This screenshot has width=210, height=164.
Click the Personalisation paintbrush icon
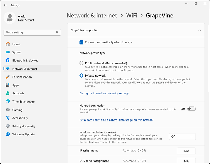click(8, 77)
